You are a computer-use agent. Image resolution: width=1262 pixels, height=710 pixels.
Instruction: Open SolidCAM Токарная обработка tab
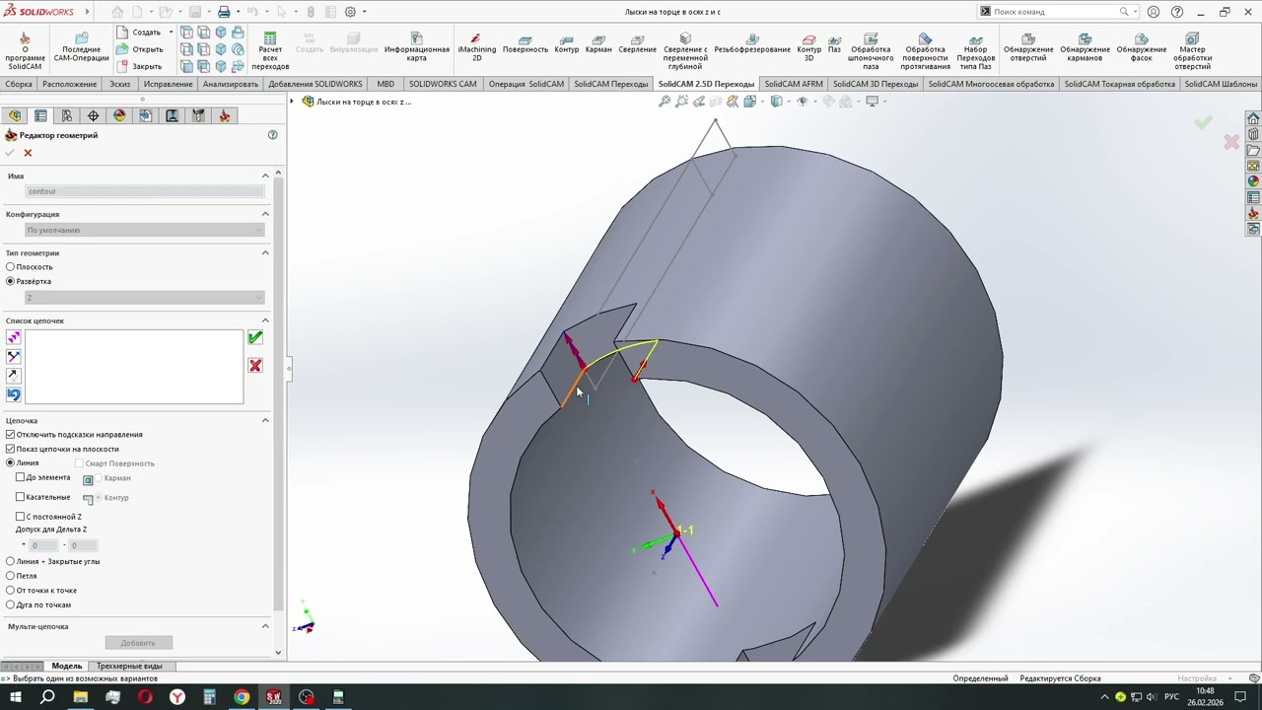click(x=1119, y=84)
